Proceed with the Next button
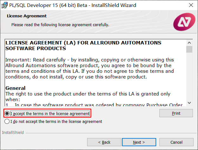Image resolution: width=198 pixels, height=150 pixels. point(139,142)
